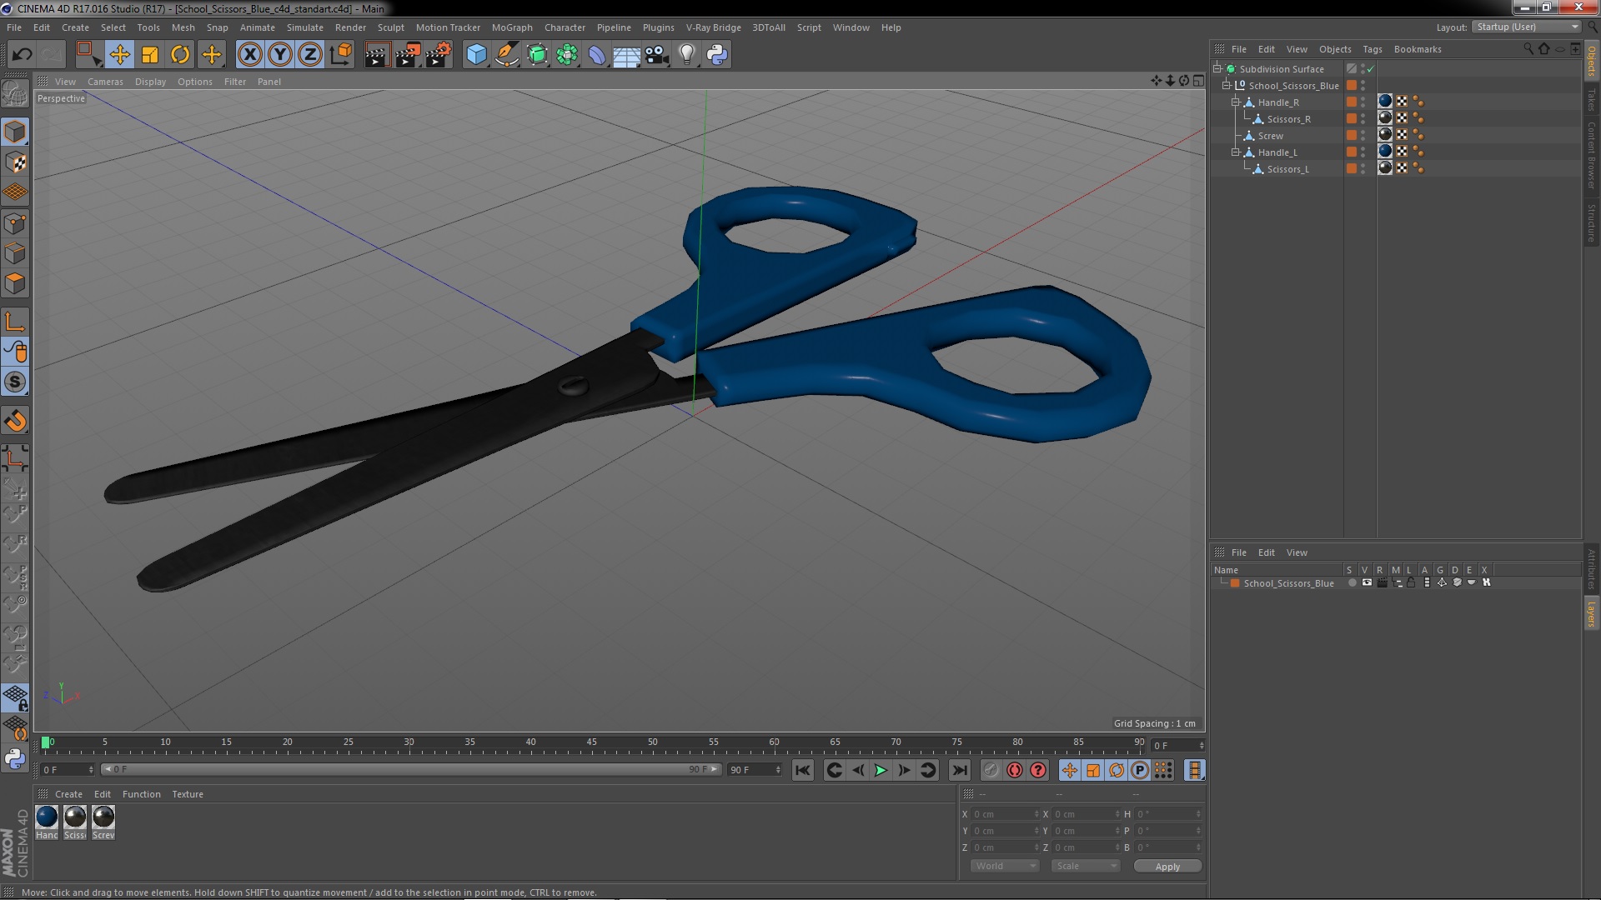Open the Layout dropdown Startup (User)
This screenshot has width=1601, height=900.
tap(1527, 27)
